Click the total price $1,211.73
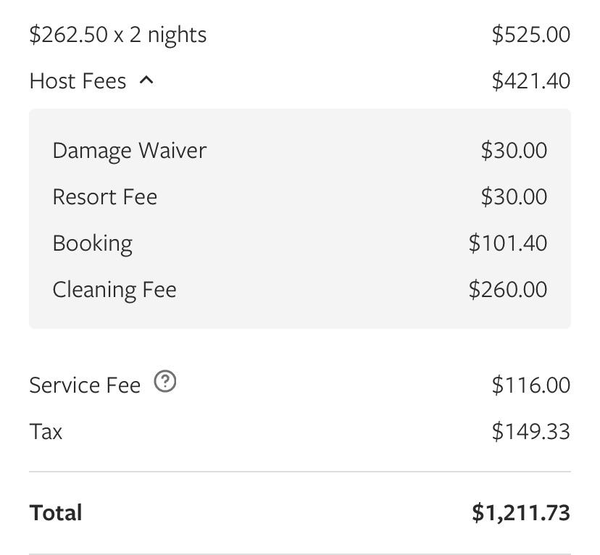 coord(521,513)
